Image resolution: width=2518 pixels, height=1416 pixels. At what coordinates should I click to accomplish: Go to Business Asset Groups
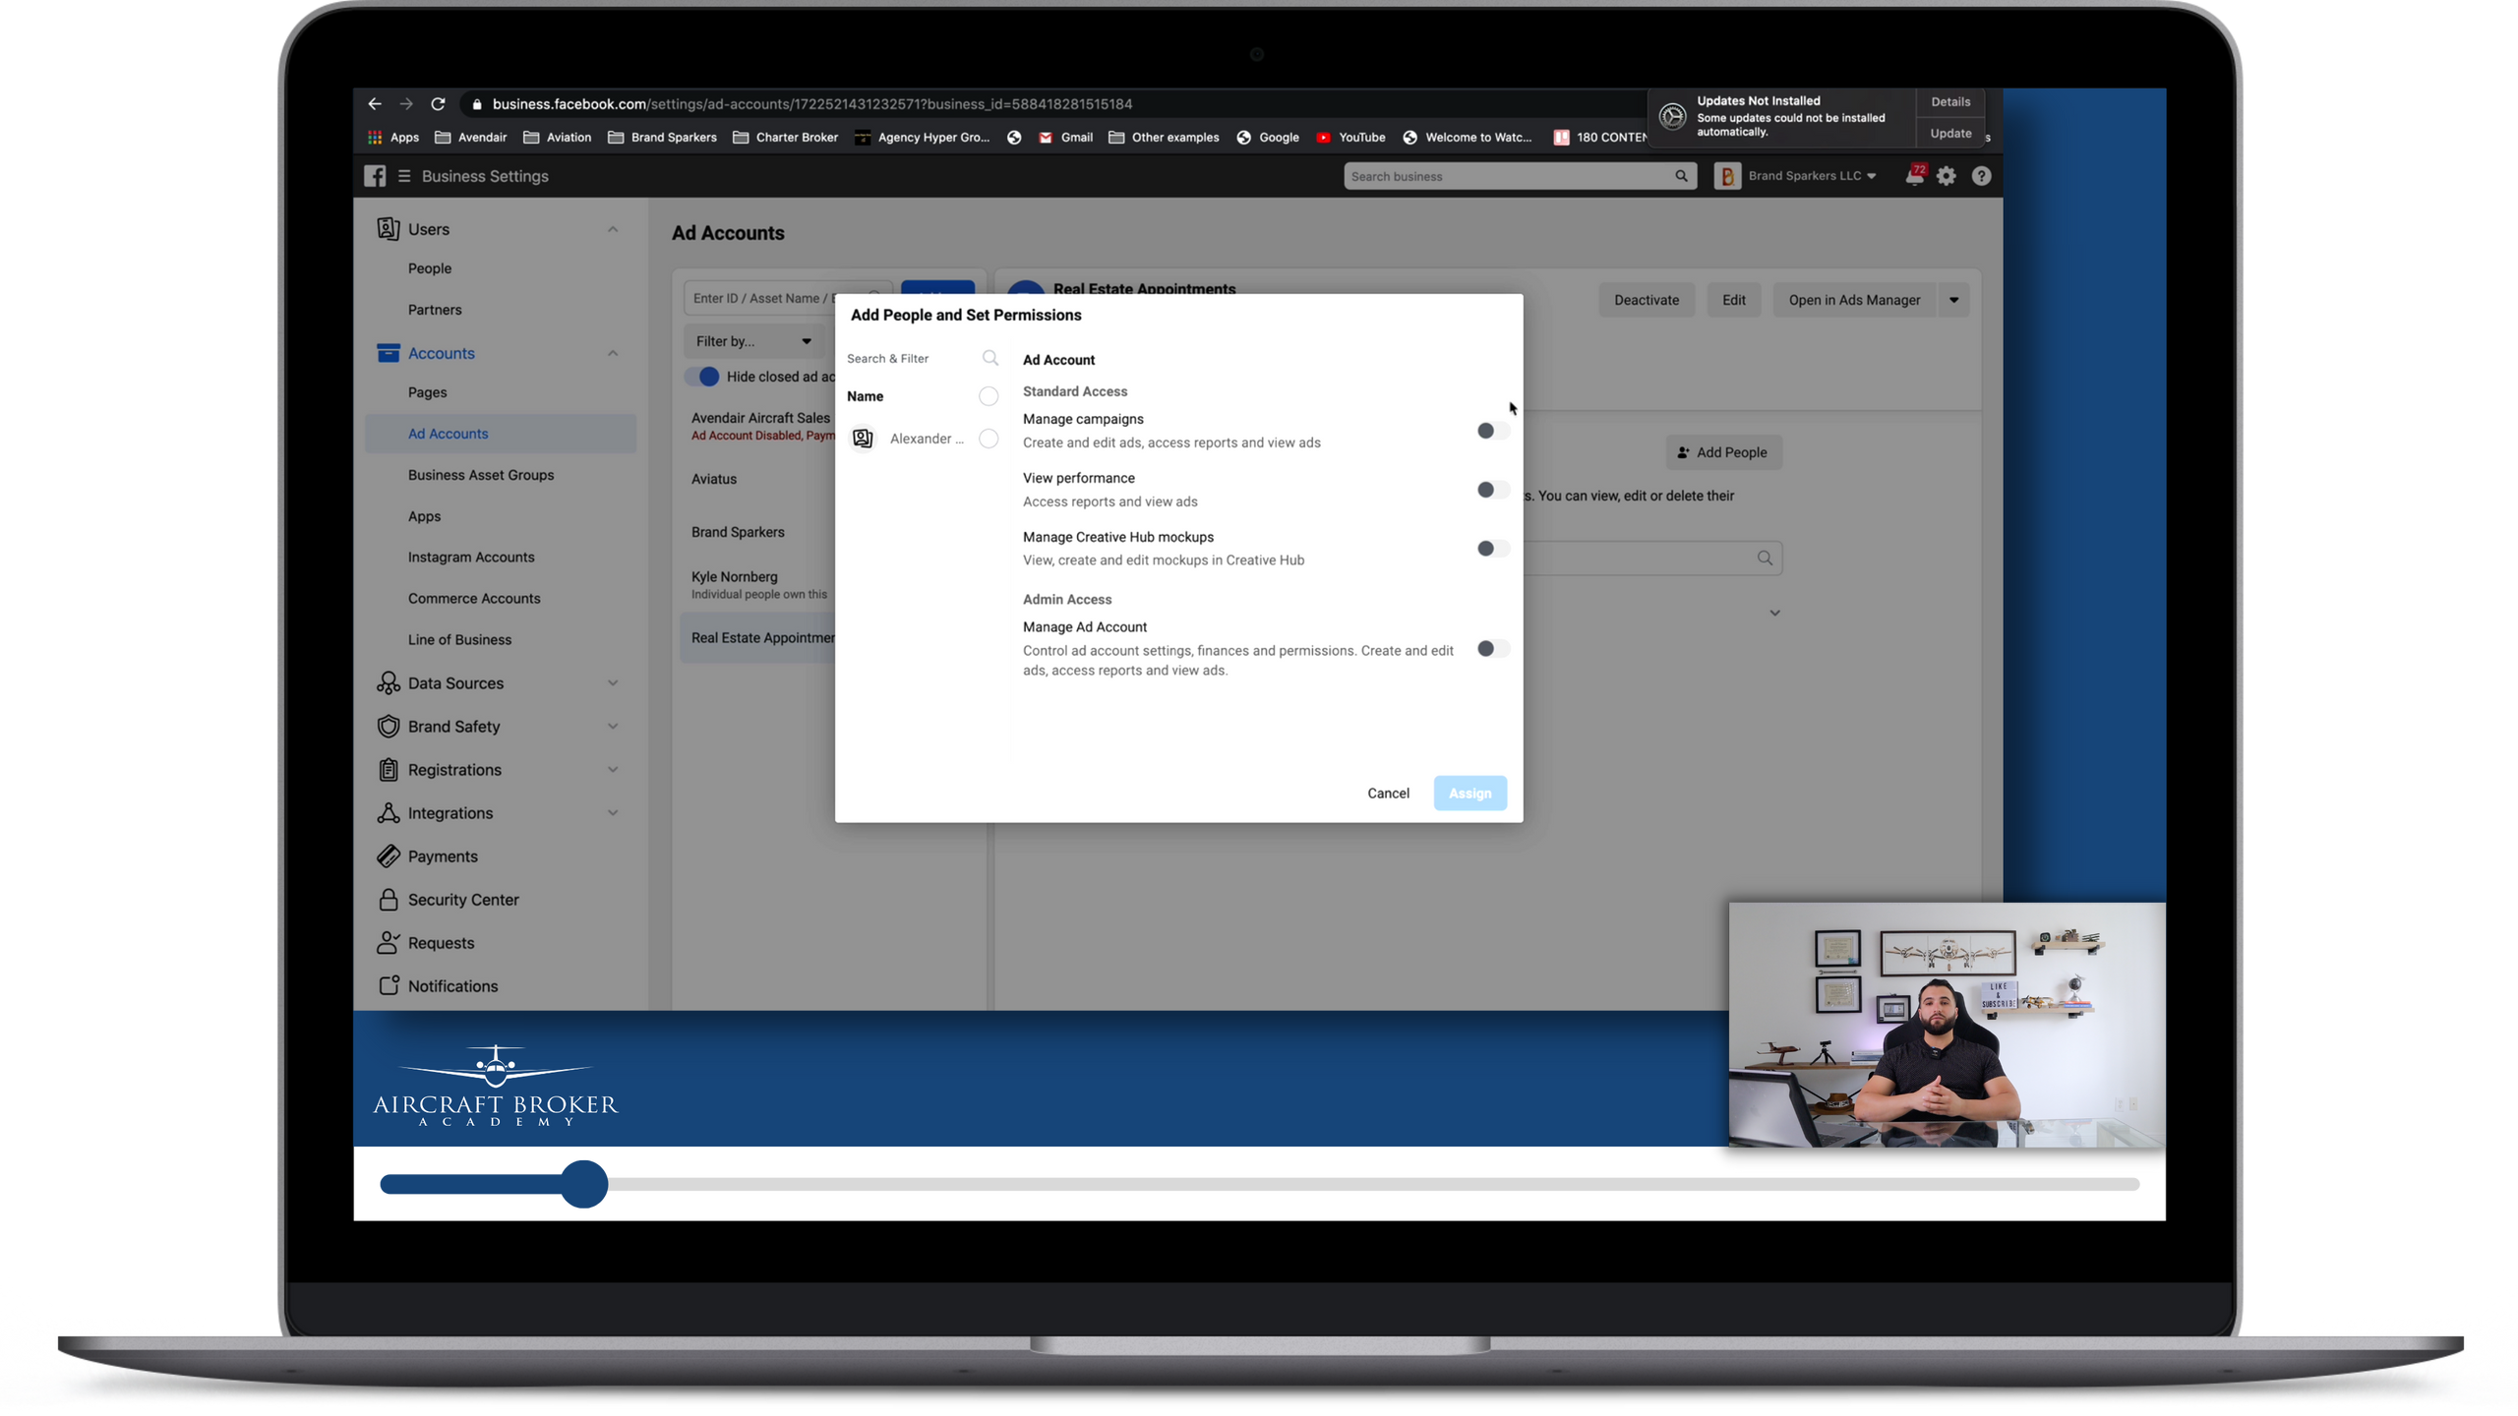(x=481, y=475)
